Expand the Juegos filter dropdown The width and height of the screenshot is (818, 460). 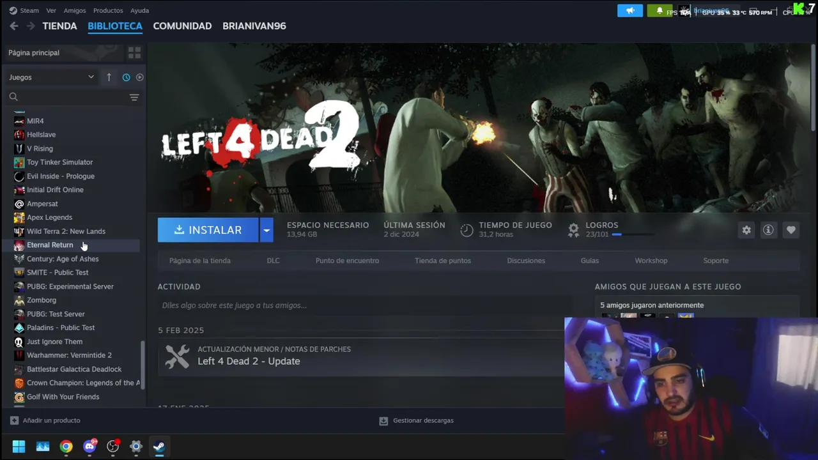51,77
